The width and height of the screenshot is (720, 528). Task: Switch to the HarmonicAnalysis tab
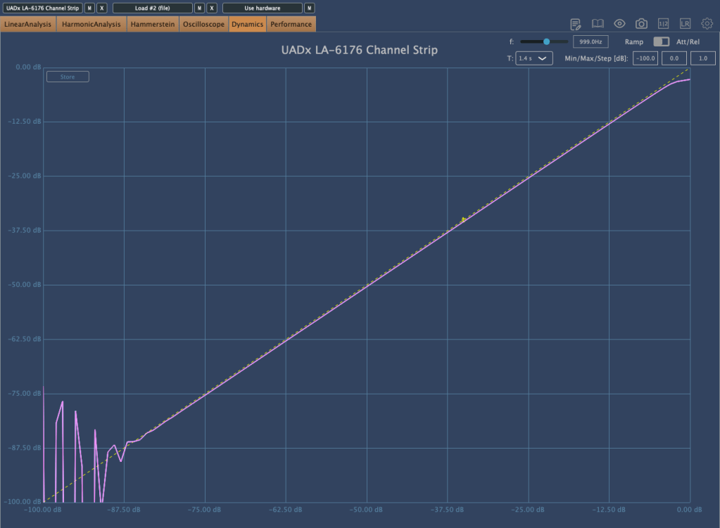click(x=91, y=25)
